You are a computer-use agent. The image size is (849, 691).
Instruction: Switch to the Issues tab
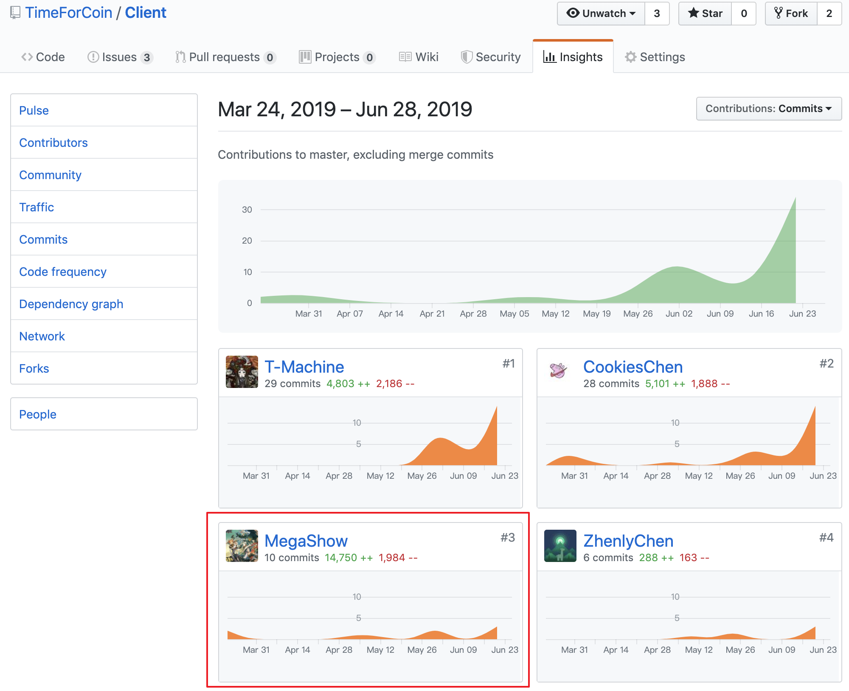click(x=120, y=57)
